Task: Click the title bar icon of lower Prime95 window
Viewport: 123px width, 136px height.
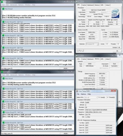Action: (x=2, y=72)
